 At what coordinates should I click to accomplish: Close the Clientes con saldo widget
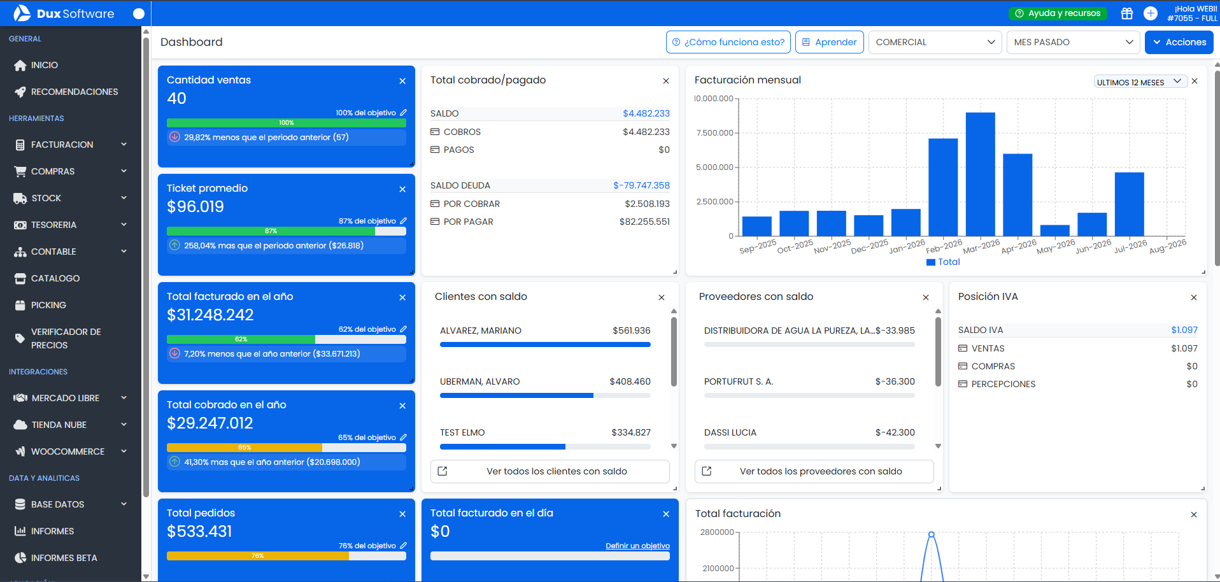[662, 297]
